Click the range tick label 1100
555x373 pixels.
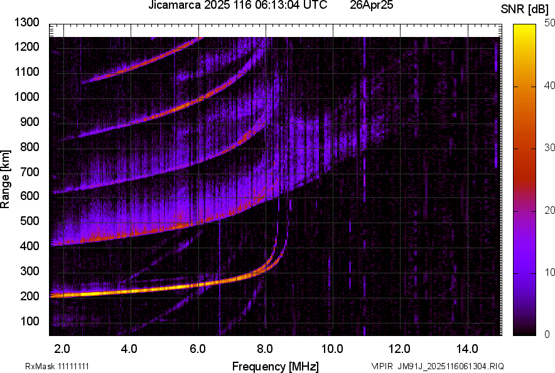pos(26,72)
